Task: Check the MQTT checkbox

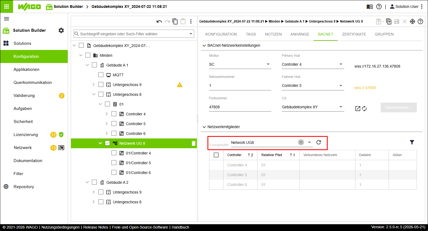Action: [x=101, y=75]
